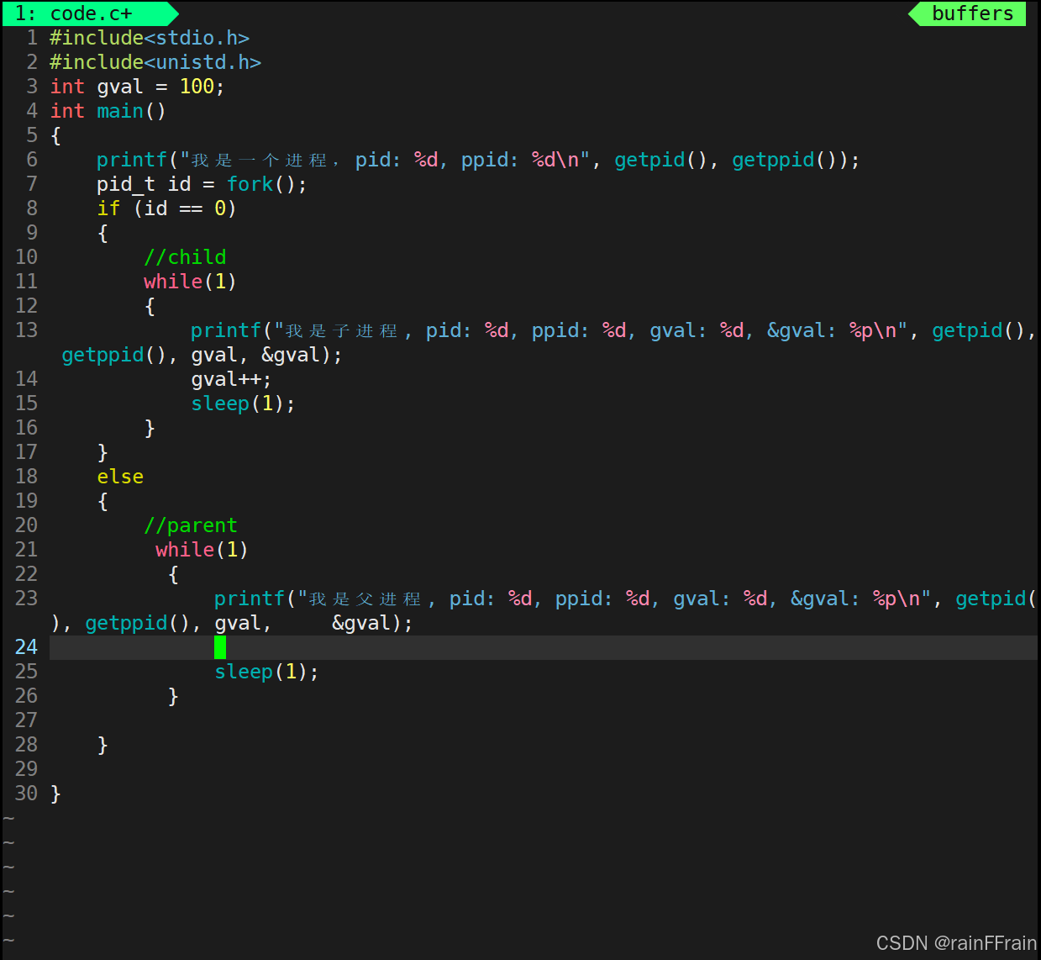This screenshot has height=960, width=1041.
Task: Click the 'int main()' line
Action: (x=108, y=111)
